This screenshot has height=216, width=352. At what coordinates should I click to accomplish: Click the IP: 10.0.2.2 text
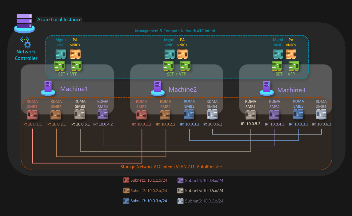tap(166, 124)
